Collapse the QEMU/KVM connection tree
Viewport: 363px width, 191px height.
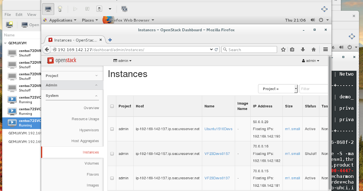(5, 43)
